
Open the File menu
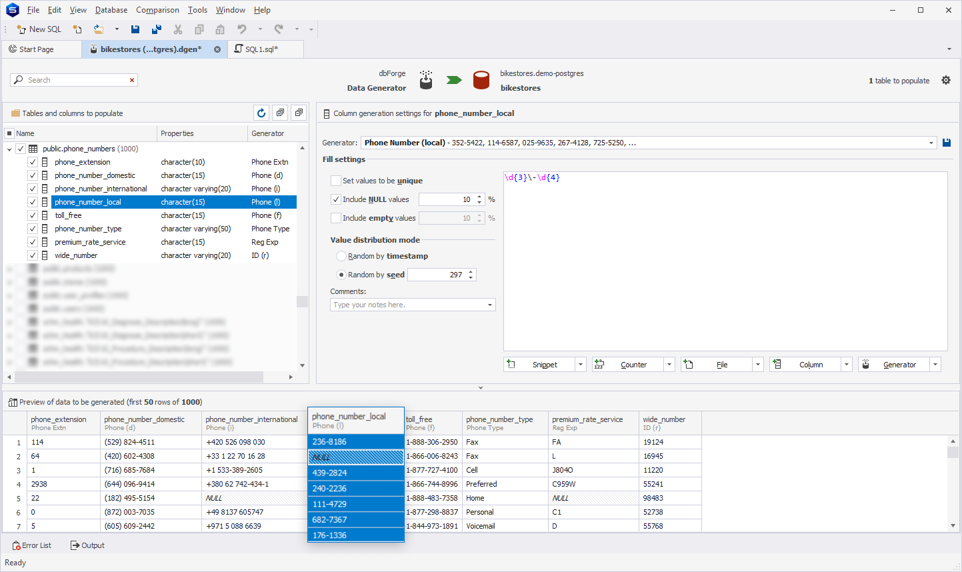tap(33, 10)
